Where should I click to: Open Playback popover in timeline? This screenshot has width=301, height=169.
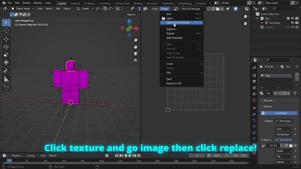pos(18,155)
